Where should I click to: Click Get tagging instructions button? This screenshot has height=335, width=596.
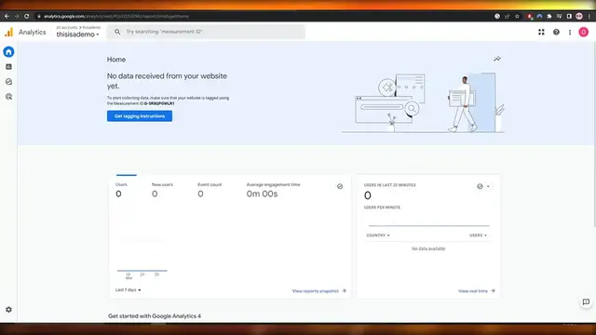point(140,115)
